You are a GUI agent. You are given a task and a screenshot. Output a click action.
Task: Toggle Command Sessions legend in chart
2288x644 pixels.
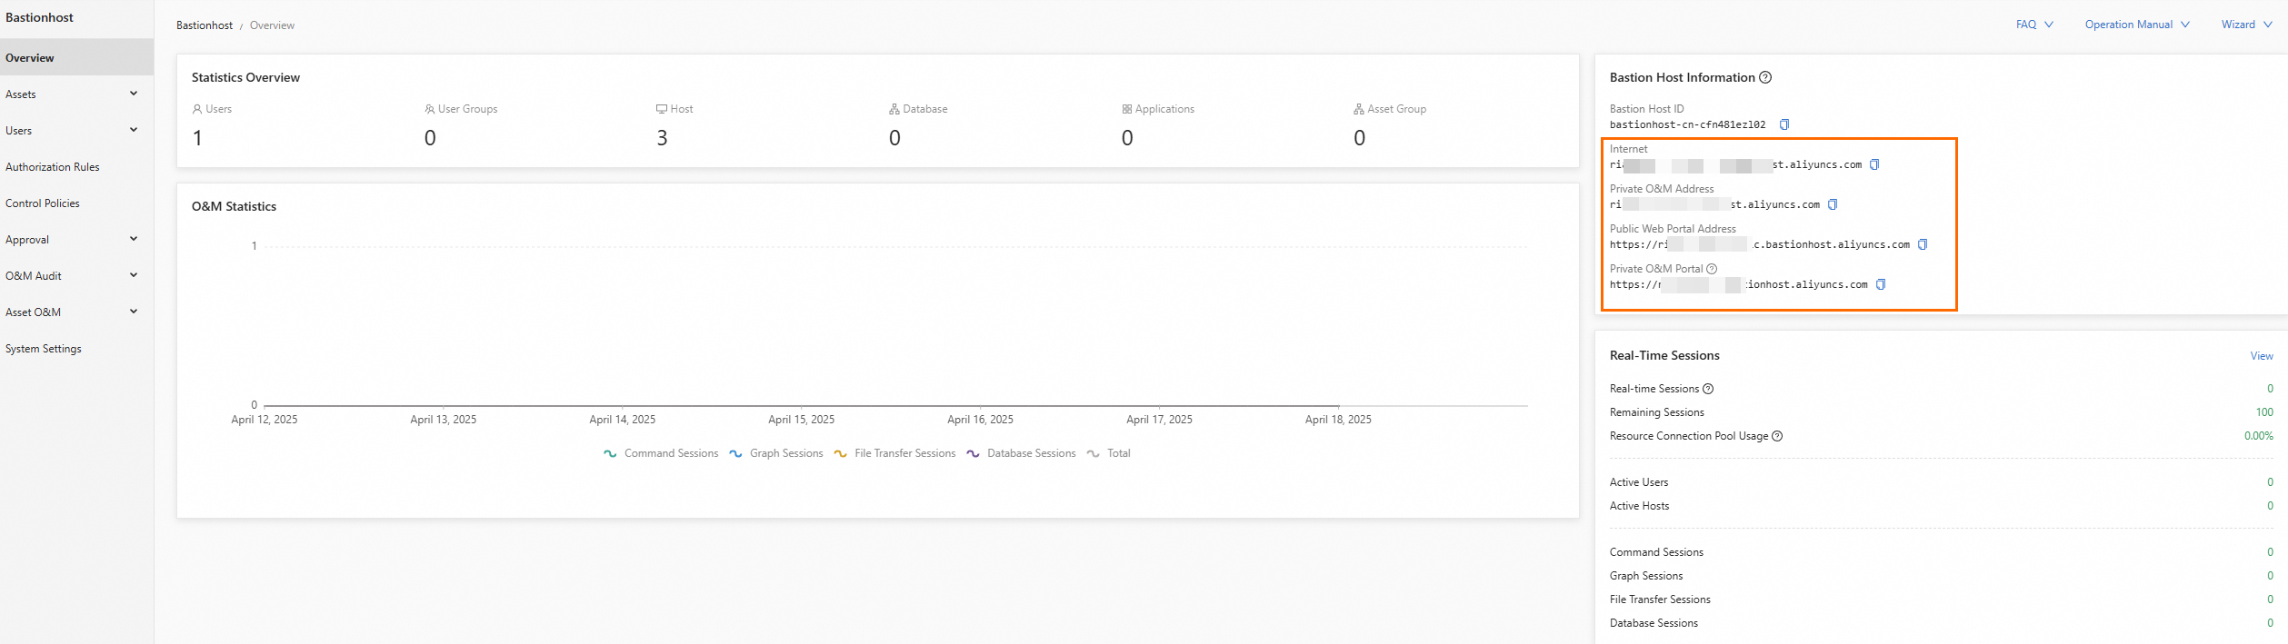click(x=661, y=453)
